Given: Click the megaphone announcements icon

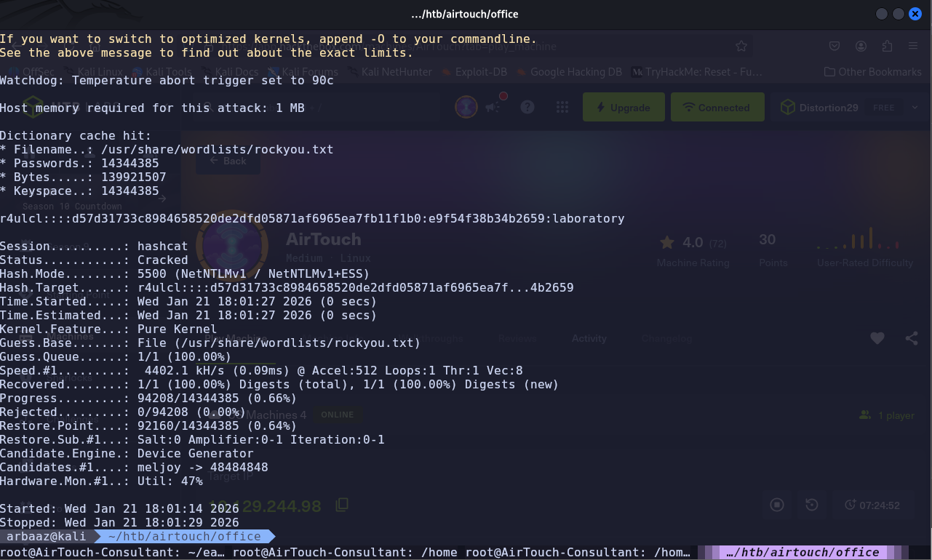Looking at the screenshot, I should pyautogui.click(x=493, y=107).
